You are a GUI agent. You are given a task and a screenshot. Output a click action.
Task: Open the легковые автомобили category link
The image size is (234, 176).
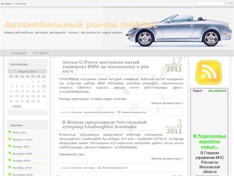pyautogui.click(x=99, y=112)
